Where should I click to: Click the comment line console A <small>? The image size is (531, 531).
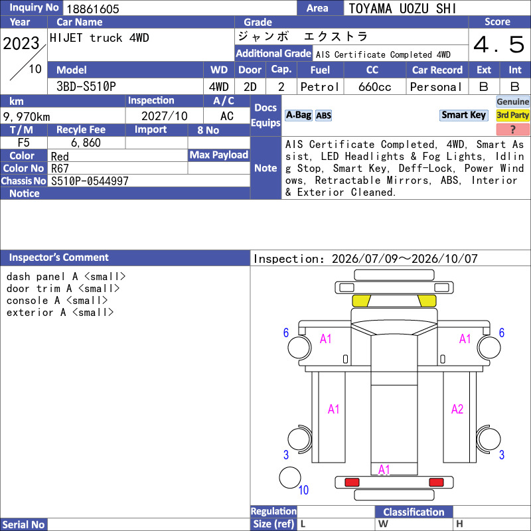[57, 300]
